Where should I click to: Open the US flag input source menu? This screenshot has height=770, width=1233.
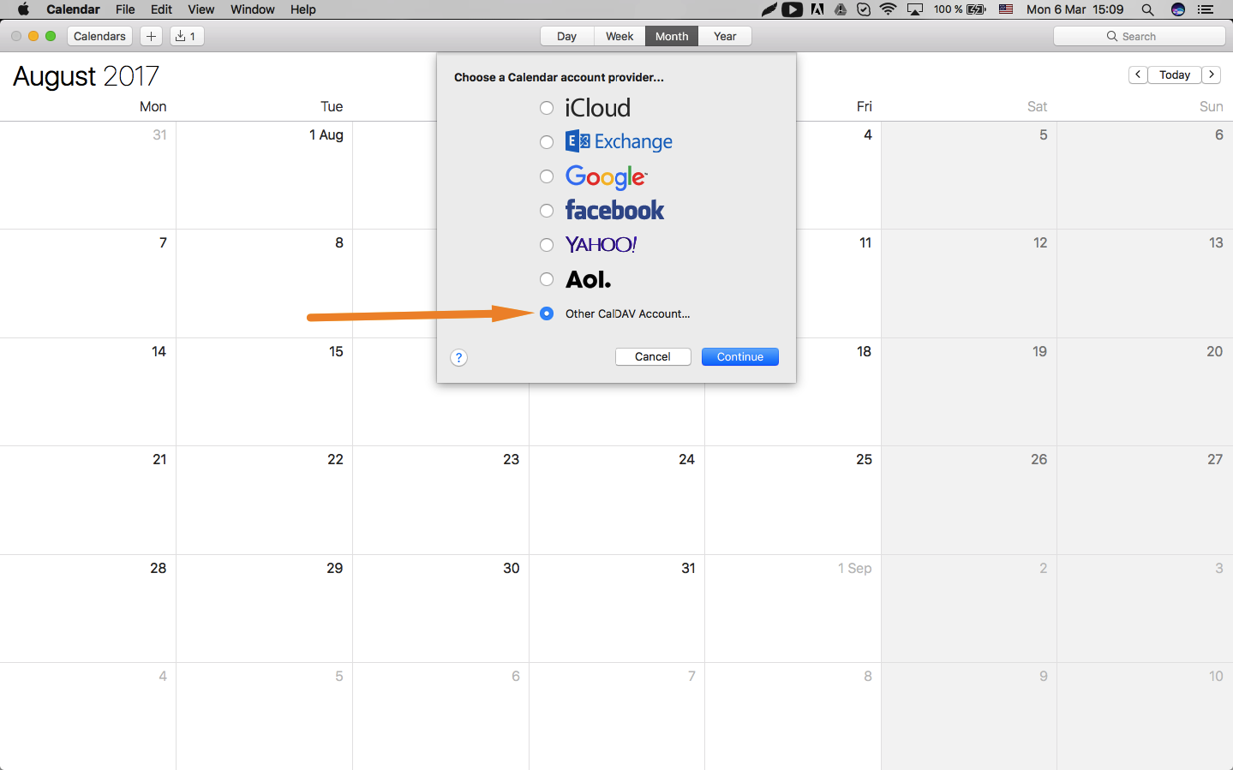coord(1006,9)
